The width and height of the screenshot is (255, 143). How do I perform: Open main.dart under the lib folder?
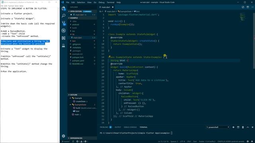tap(77, 38)
